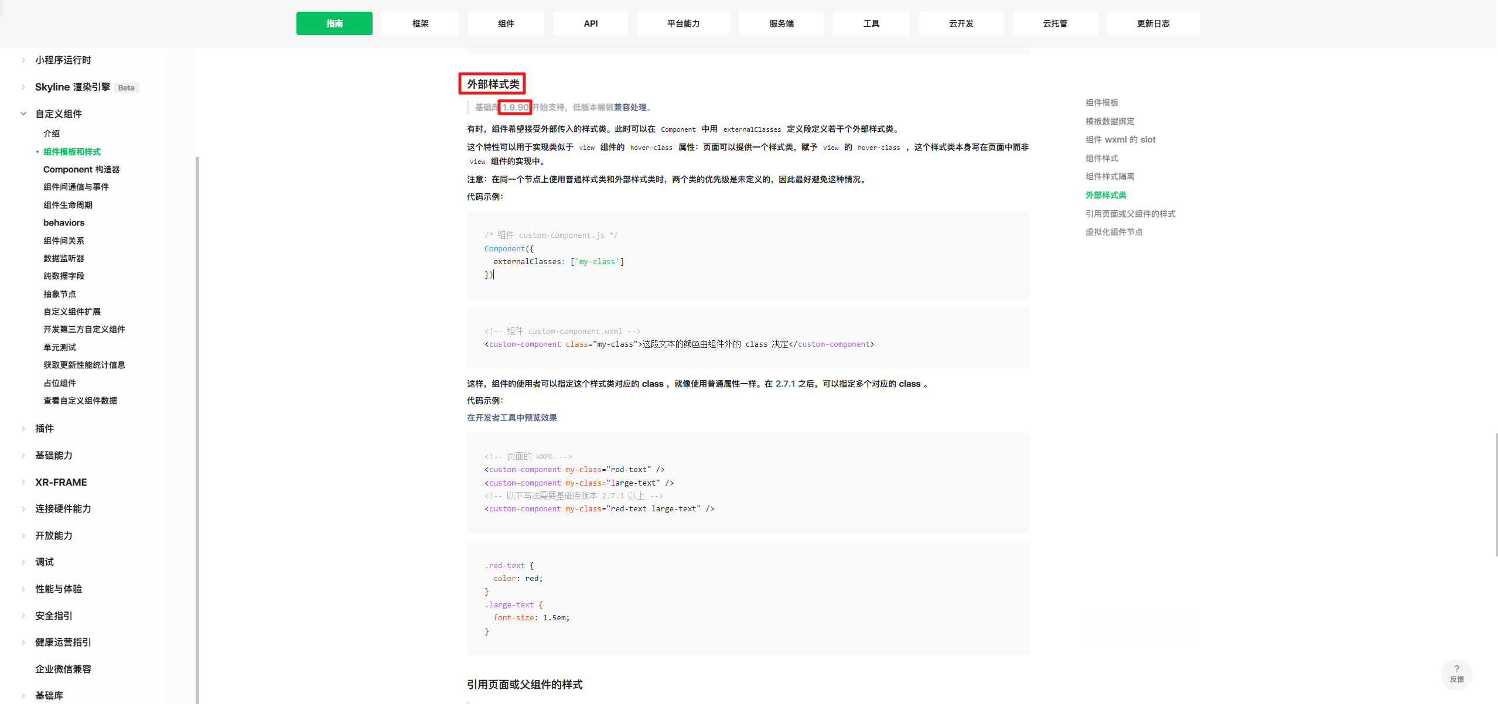The height and width of the screenshot is (704, 1498).
Task: Switch to the 组件 tab
Action: pyautogui.click(x=505, y=23)
